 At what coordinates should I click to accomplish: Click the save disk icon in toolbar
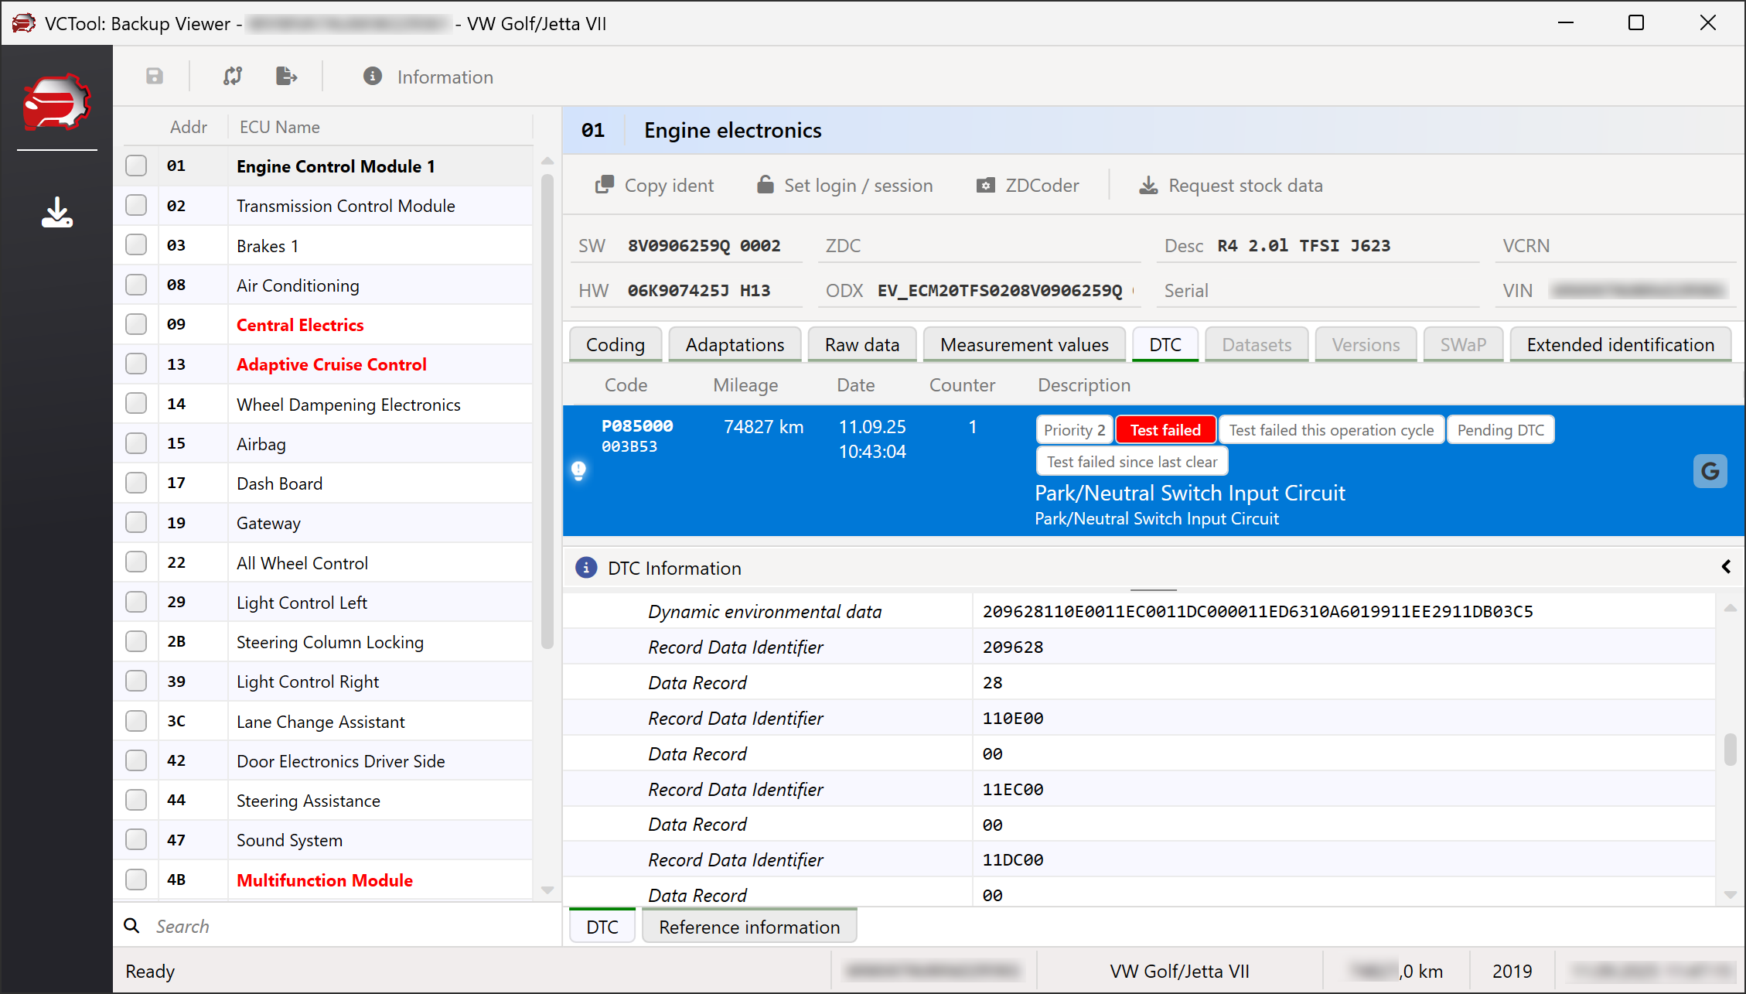pyautogui.click(x=155, y=76)
